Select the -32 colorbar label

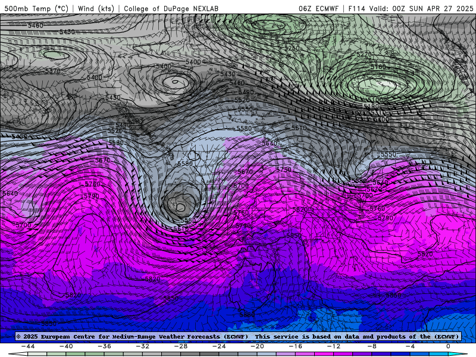[x=143, y=346]
